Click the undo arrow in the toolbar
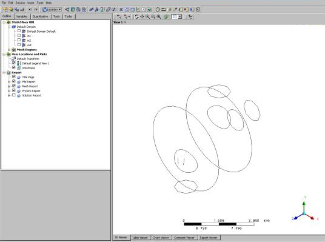Screen dimensions: 325x242 [x=30, y=10]
